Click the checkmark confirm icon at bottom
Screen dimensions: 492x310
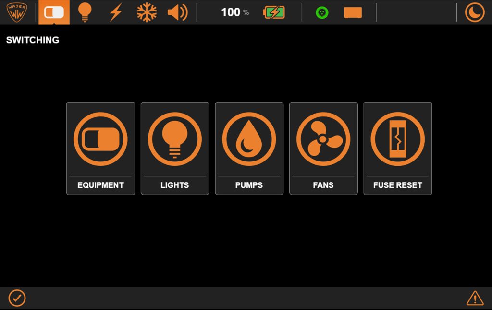17,298
